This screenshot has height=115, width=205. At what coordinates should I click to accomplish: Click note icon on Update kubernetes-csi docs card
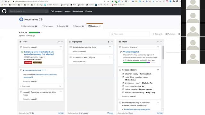[70, 47]
